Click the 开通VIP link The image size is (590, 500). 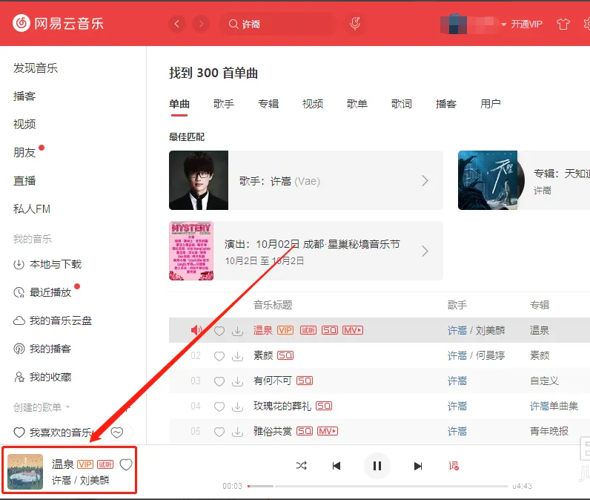[x=526, y=24]
